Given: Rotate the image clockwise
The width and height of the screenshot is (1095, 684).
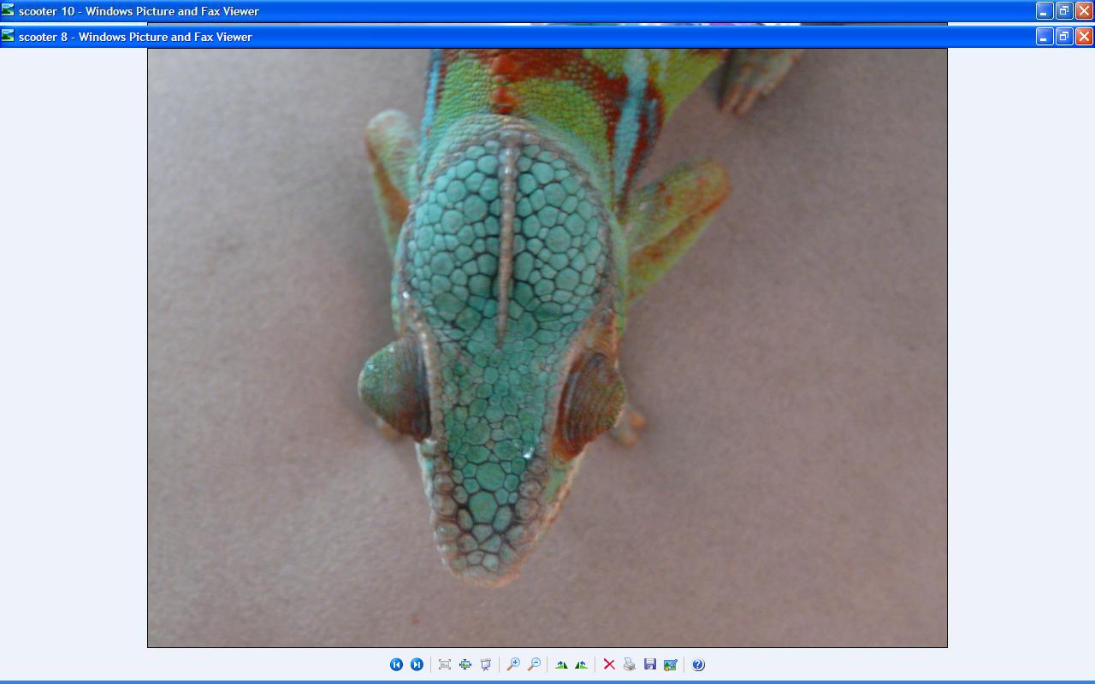Looking at the screenshot, I should click(x=561, y=664).
